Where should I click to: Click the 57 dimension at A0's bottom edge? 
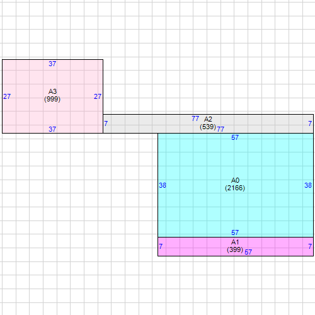pyautogui.click(x=235, y=232)
